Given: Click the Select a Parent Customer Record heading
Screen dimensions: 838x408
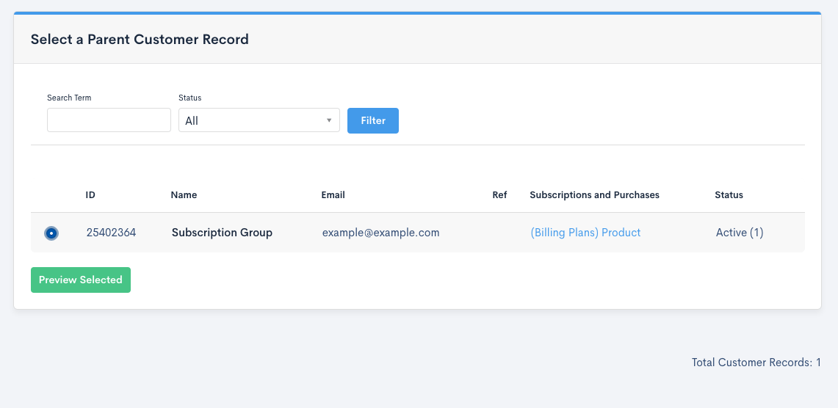Looking at the screenshot, I should click(140, 40).
